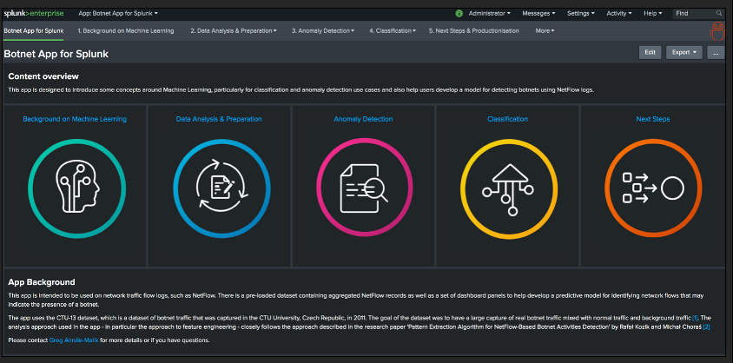The width and height of the screenshot is (733, 363).
Task: Select the Botnet App for Splunk nav tab
Action: point(34,31)
